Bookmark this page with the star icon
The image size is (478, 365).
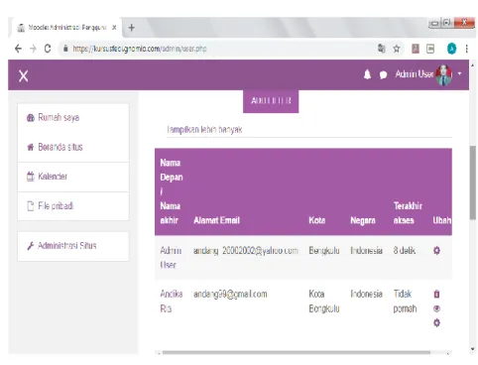[397, 49]
